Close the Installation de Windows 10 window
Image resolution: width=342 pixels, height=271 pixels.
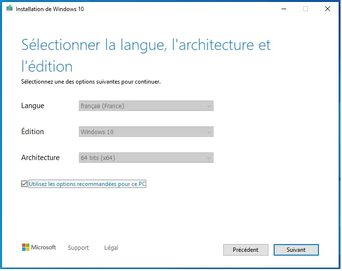pyautogui.click(x=329, y=9)
